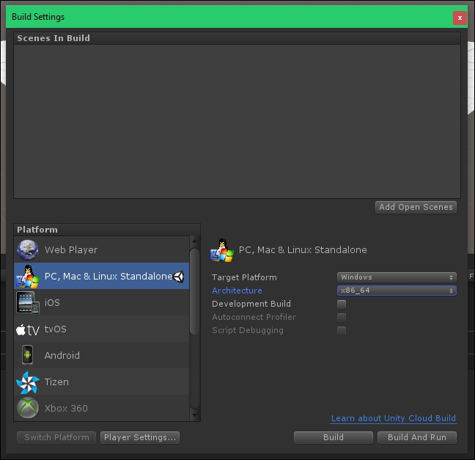Select Xbox 360 platform row
475x460 pixels.
(101, 408)
